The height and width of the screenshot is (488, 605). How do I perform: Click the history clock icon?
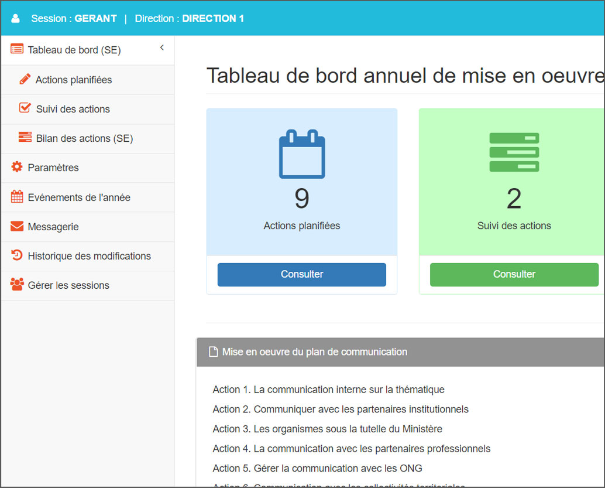[x=17, y=255]
